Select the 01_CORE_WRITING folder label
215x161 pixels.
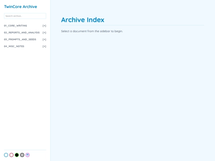point(16,26)
